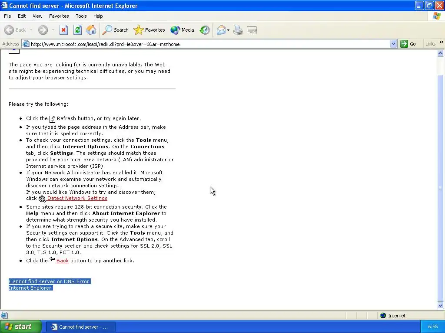Viewport: 445px width, 333px height.
Task: Click the Forward arrow button
Action: click(43, 30)
